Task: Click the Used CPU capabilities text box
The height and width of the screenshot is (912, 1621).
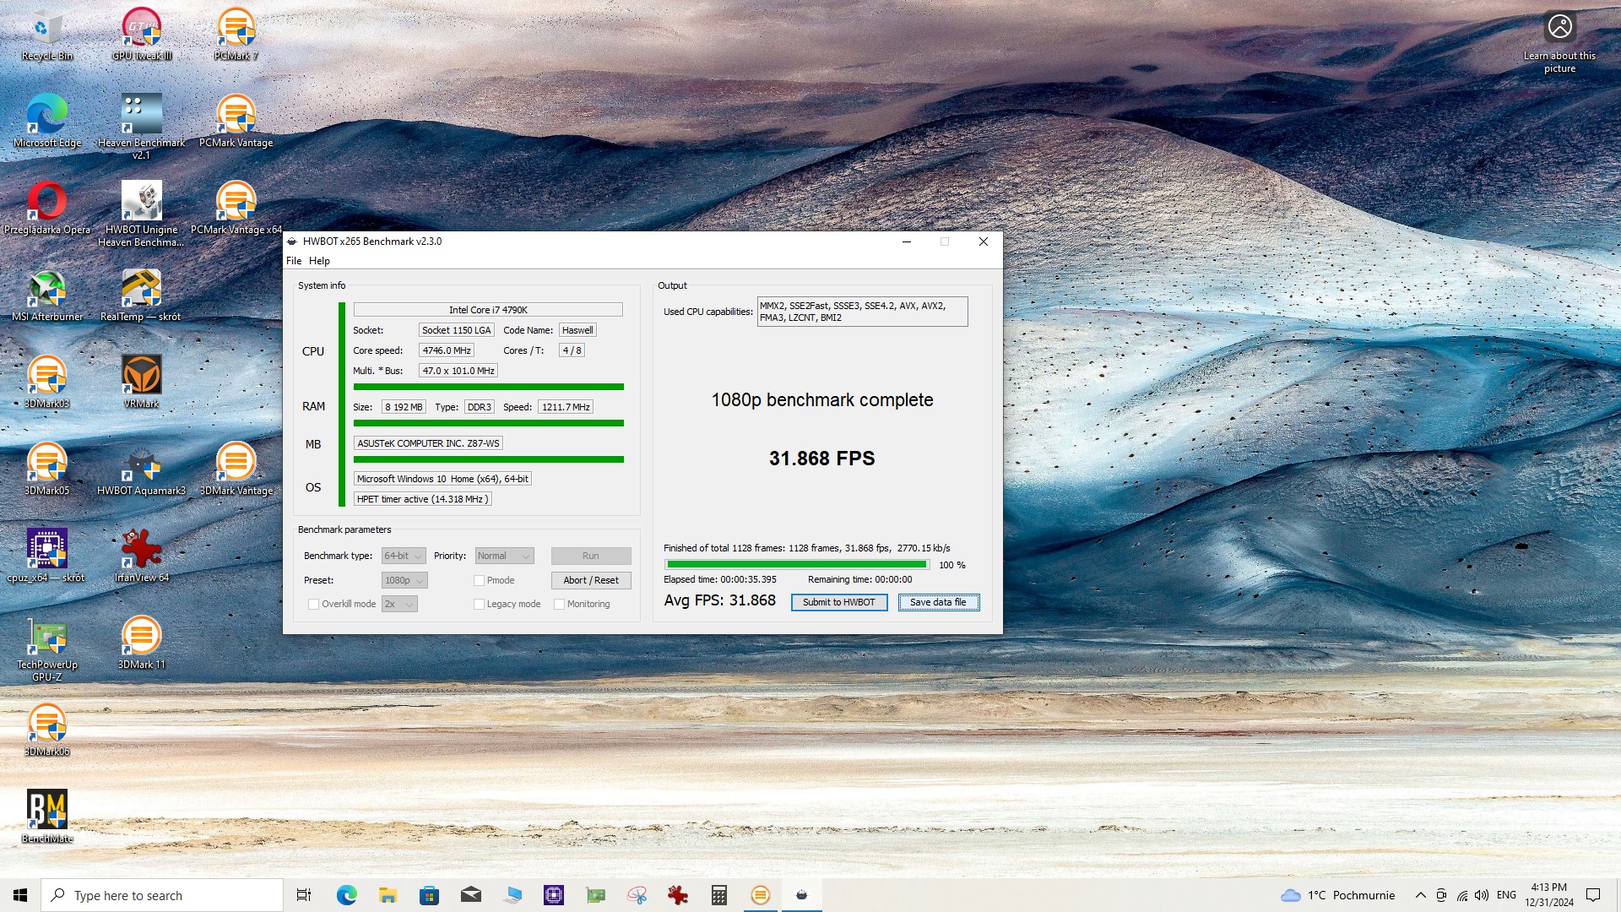Action: [x=862, y=312]
